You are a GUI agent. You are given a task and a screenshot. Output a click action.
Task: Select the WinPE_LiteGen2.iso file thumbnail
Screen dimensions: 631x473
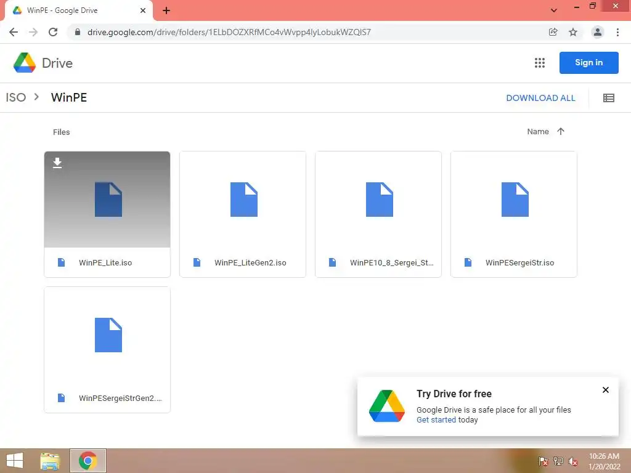[x=243, y=200]
